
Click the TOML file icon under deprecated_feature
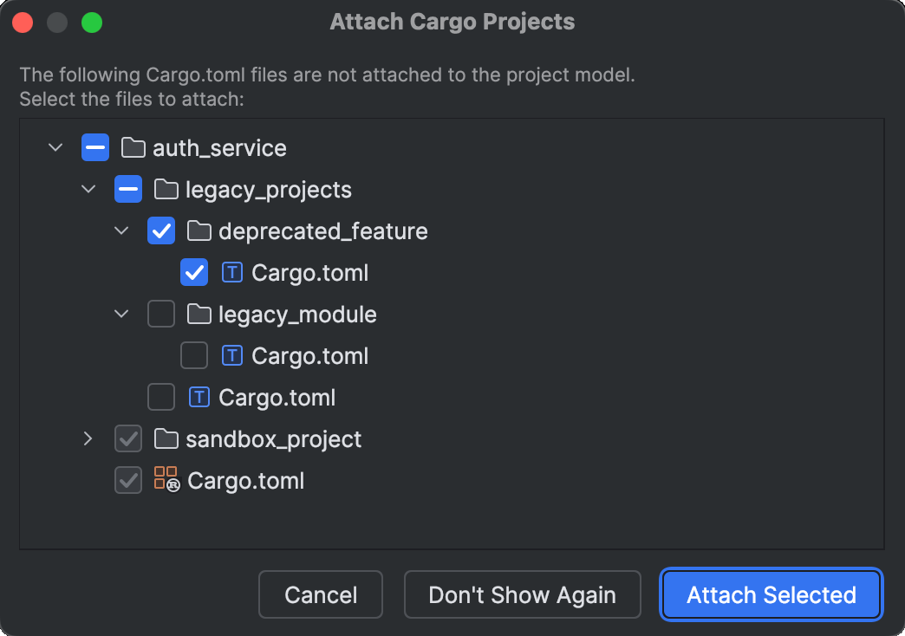click(x=231, y=272)
